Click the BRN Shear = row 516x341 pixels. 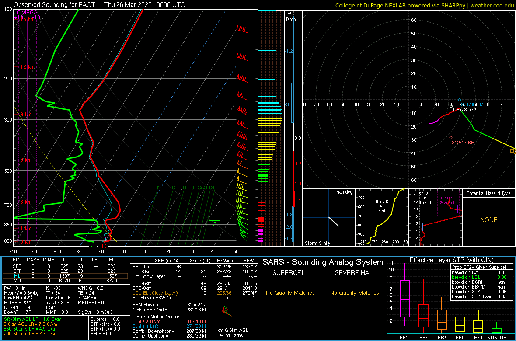tap(169, 305)
